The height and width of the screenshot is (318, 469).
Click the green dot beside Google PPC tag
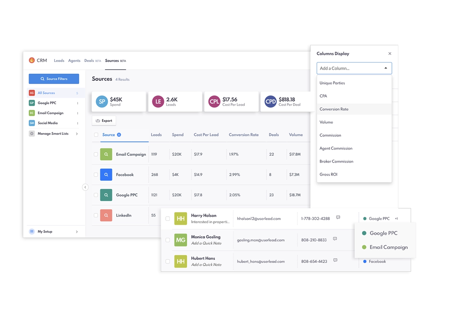pyautogui.click(x=364, y=233)
